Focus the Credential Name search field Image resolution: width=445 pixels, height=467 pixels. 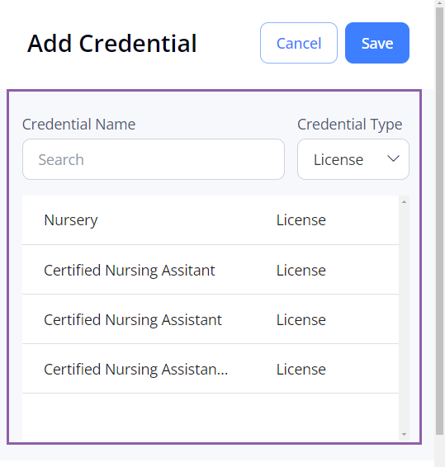pyautogui.click(x=154, y=159)
